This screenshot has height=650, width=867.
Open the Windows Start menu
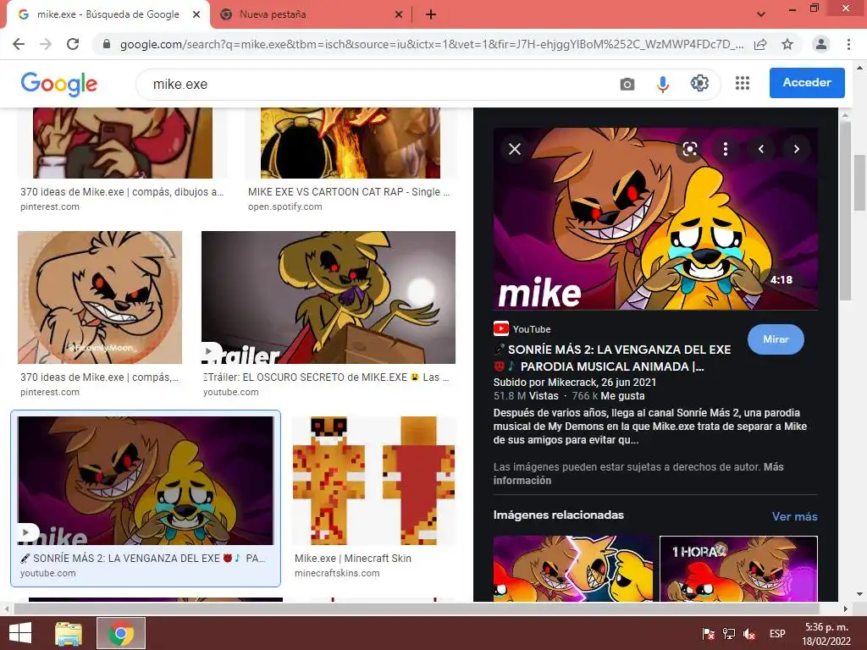[20, 633]
